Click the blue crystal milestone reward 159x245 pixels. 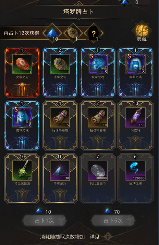[52, 33]
